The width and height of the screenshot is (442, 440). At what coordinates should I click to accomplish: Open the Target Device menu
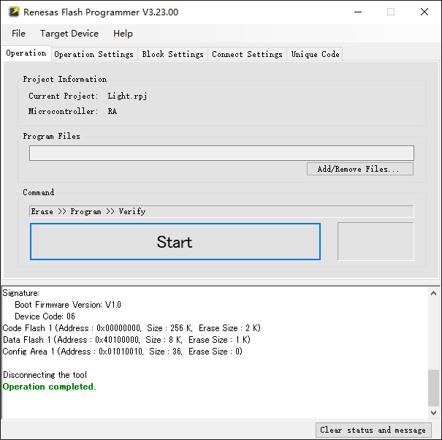pyautogui.click(x=69, y=34)
